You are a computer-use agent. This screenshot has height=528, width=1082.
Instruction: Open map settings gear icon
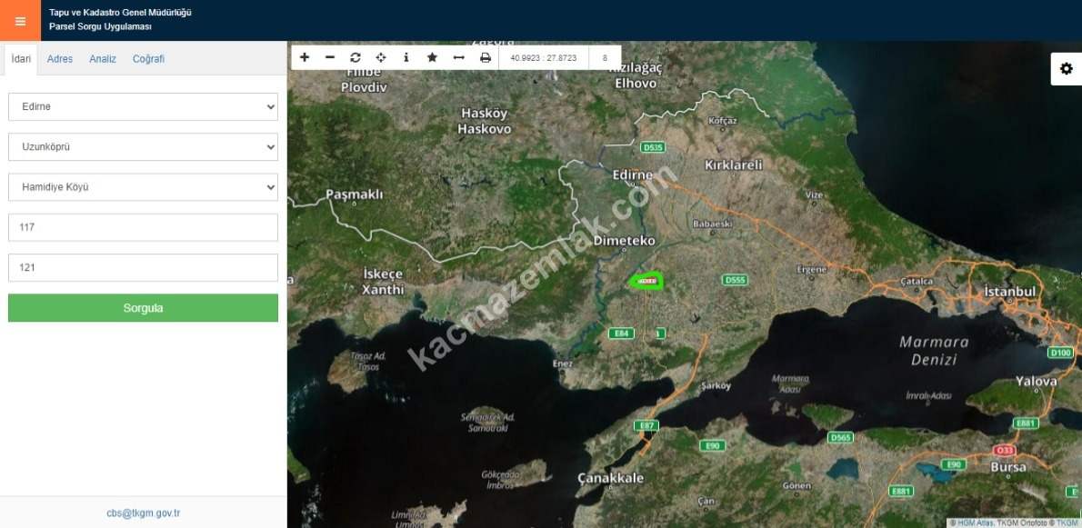point(1066,69)
